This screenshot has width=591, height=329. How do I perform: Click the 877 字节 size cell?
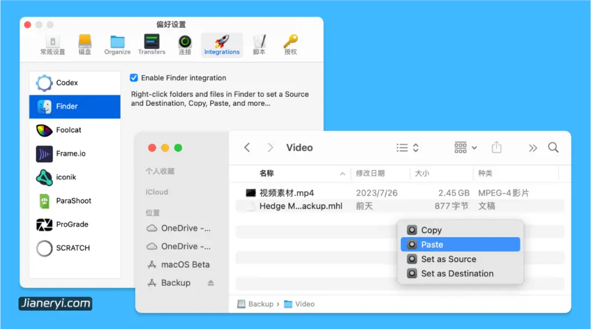(451, 206)
